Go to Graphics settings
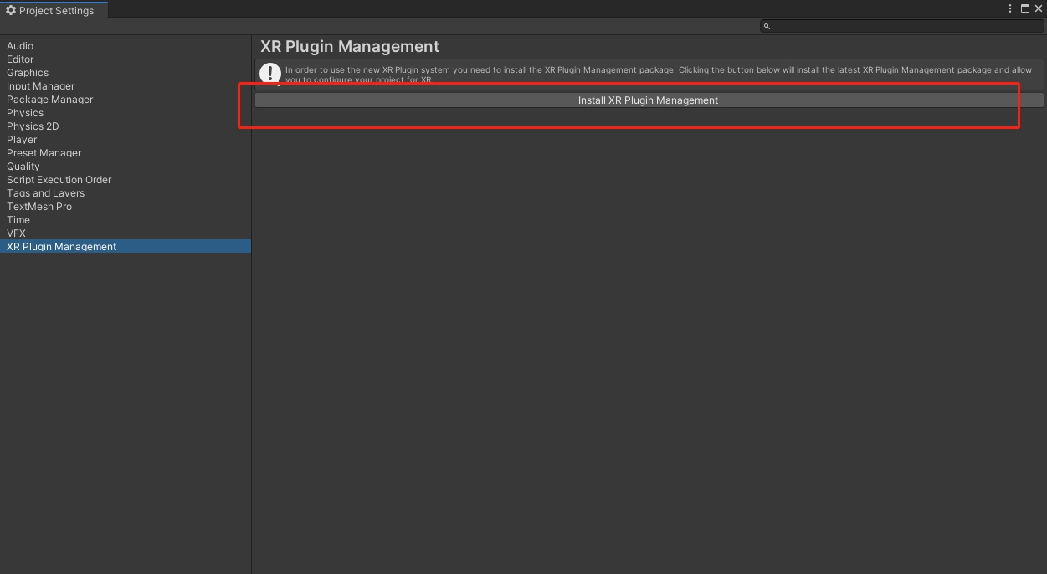Viewport: 1047px width, 574px height. pos(28,73)
